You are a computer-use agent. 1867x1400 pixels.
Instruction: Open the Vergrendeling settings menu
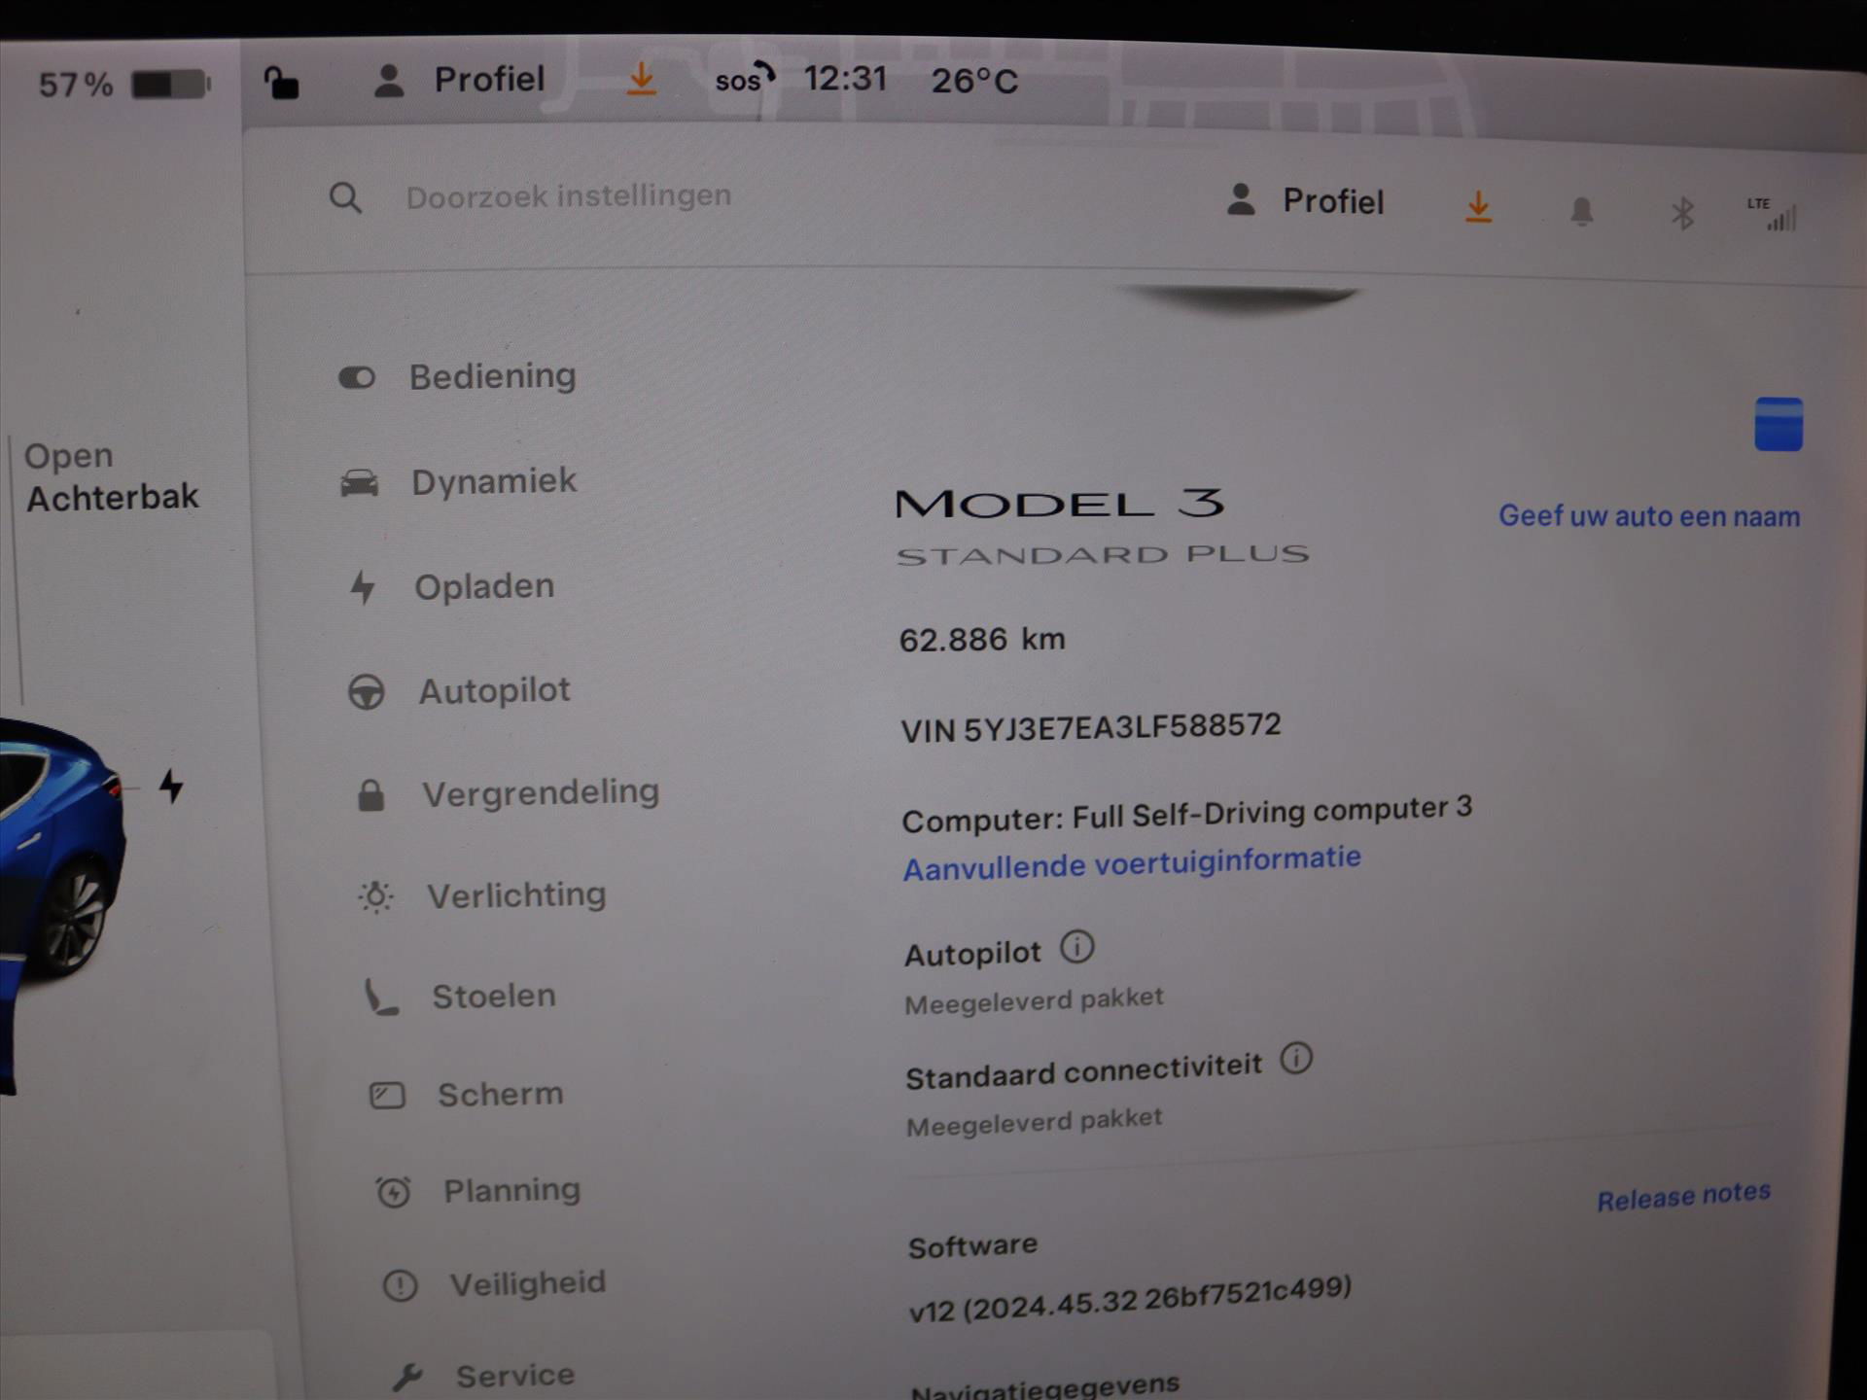[507, 793]
